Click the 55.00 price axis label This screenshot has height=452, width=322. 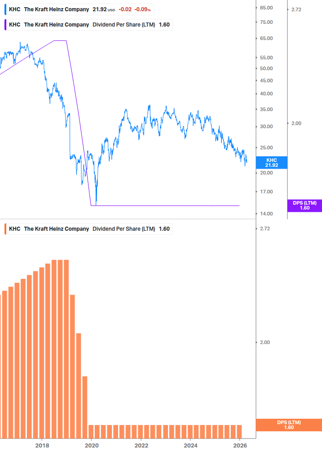click(266, 58)
